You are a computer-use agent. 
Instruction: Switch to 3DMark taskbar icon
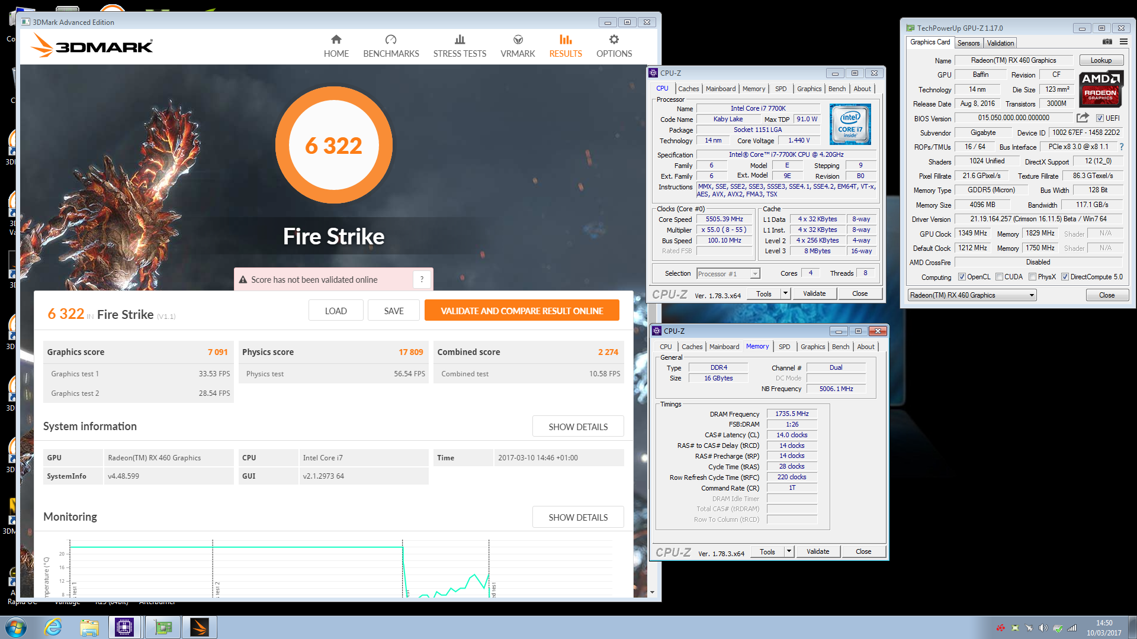[x=200, y=627]
